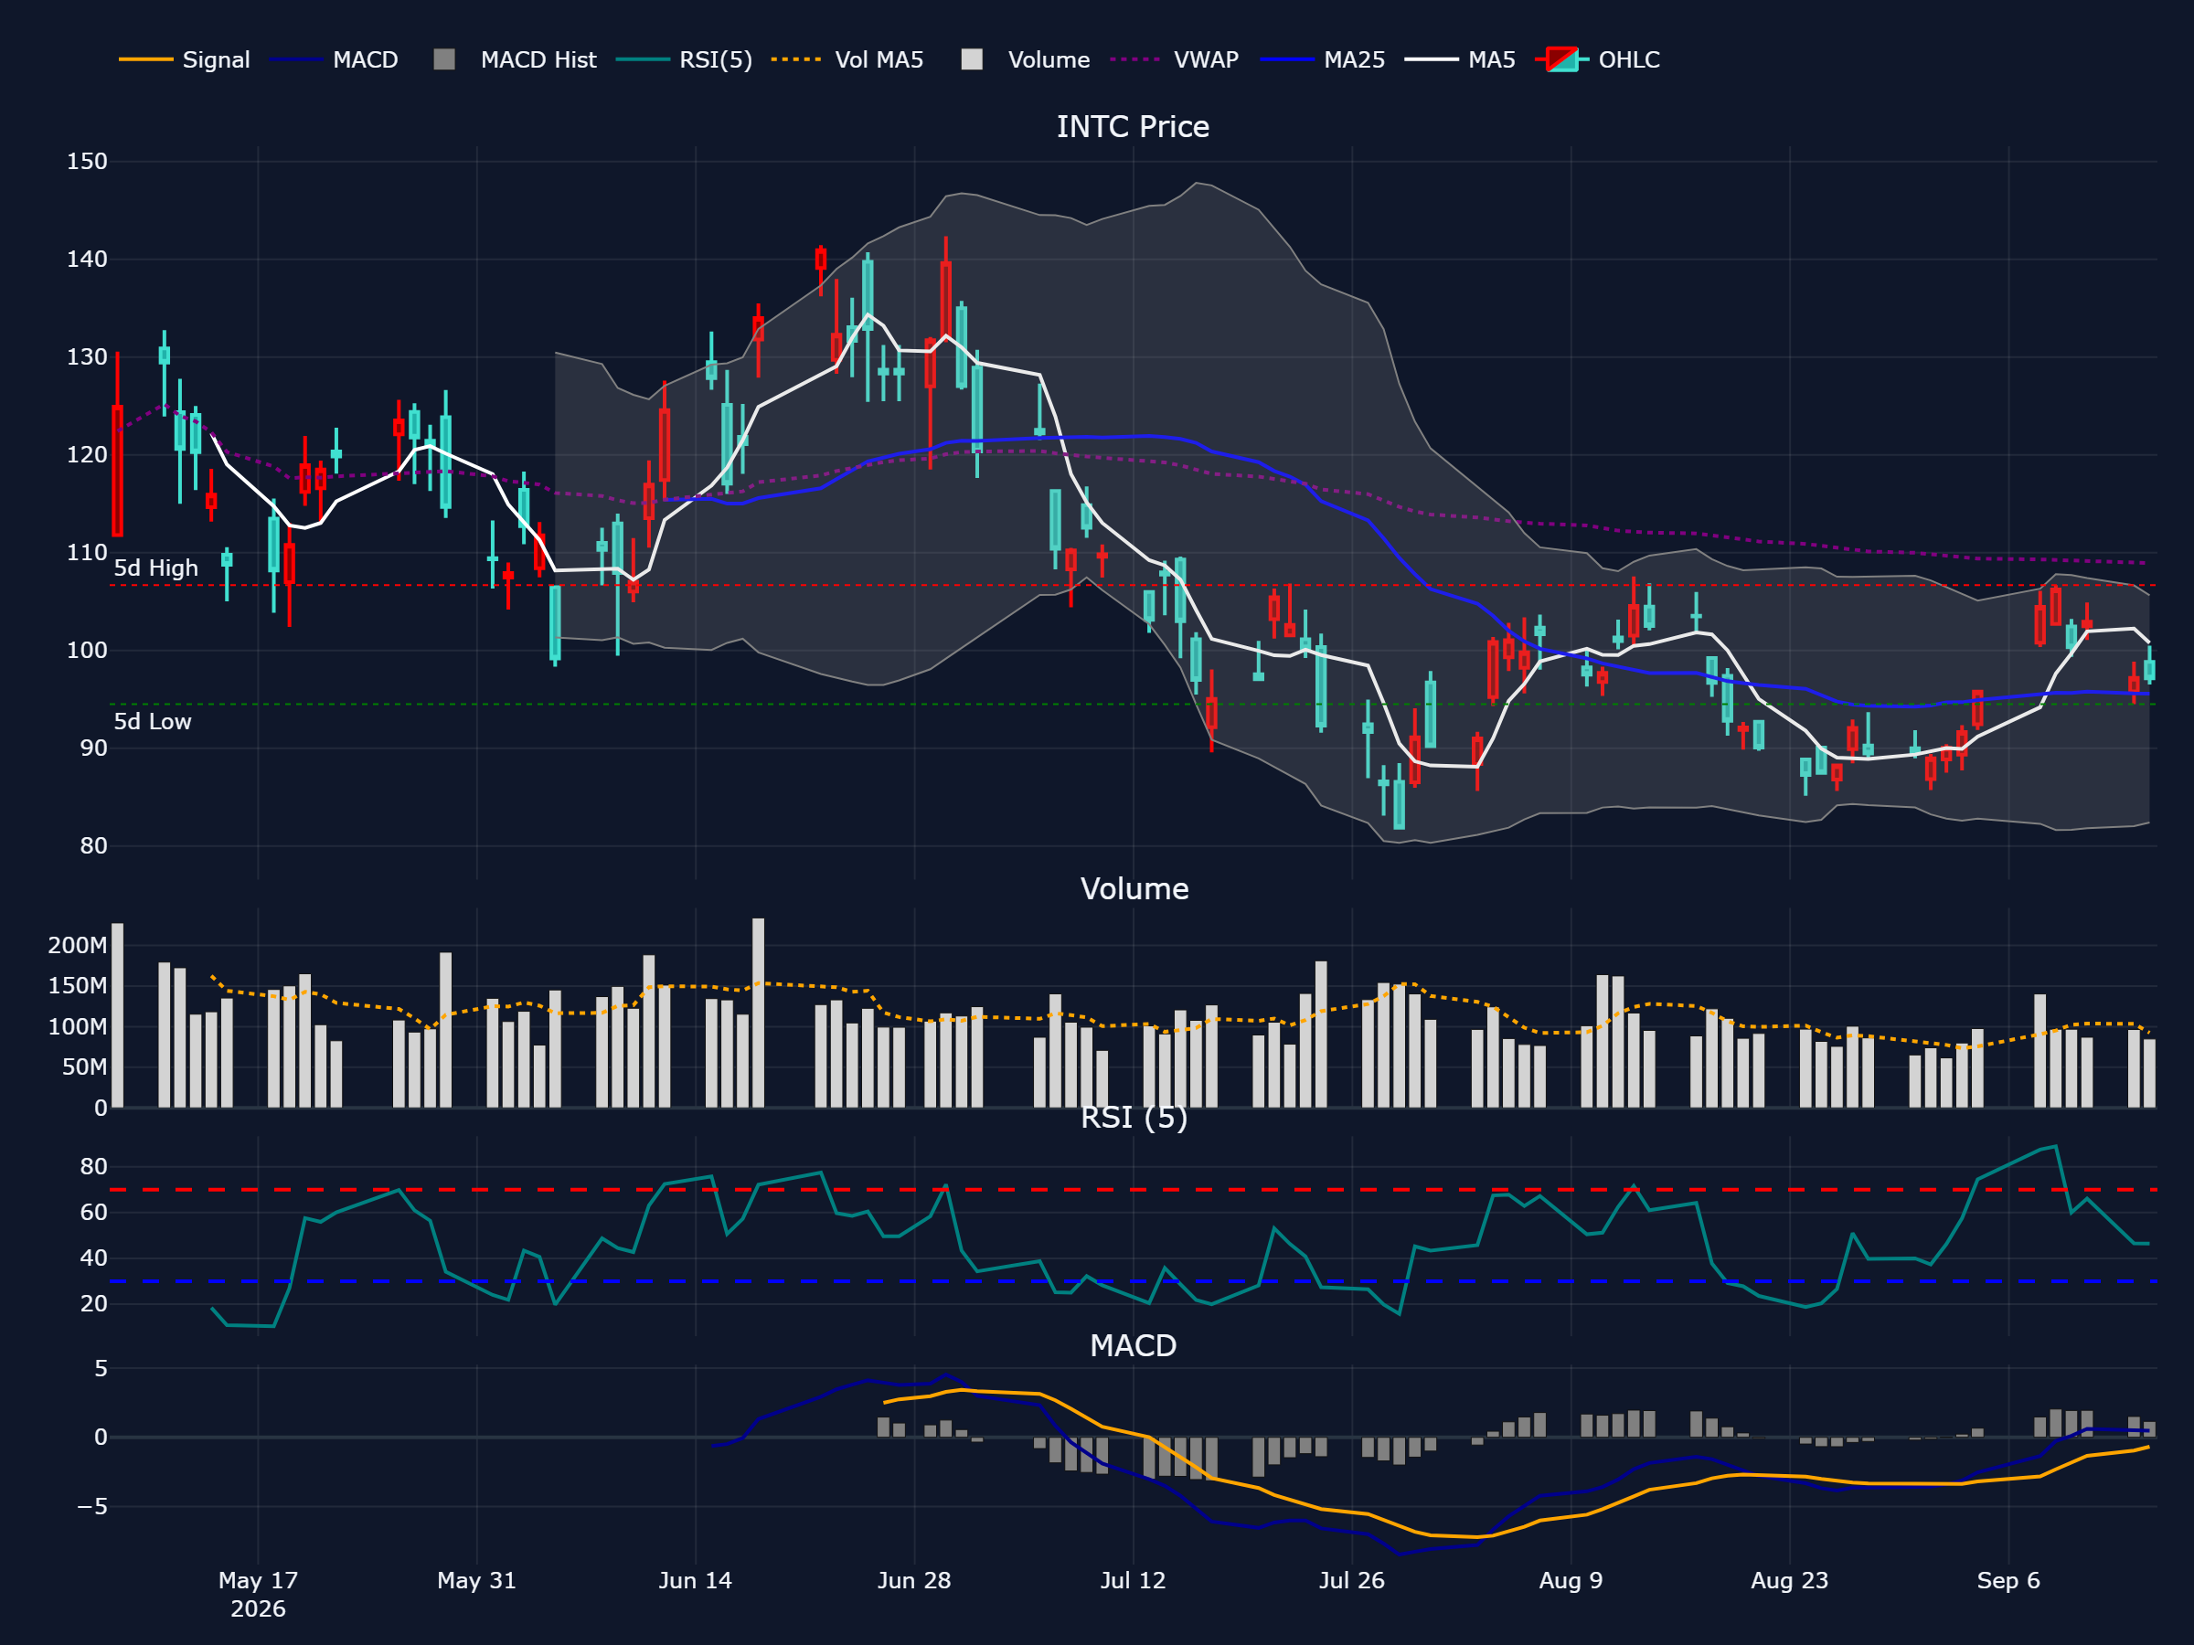Click the 120 price axis label
2194x1645 pixels.
87,455
